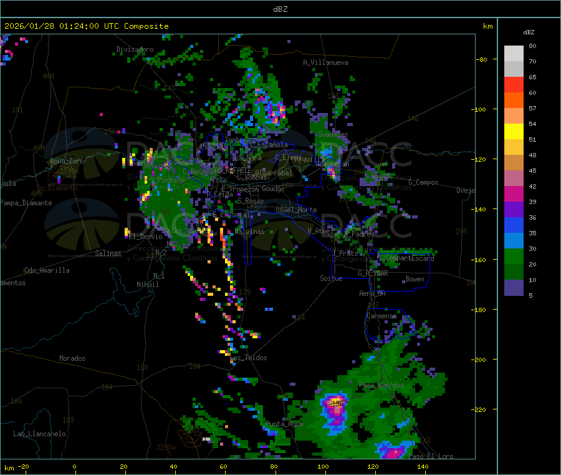Click the S_Rosas map label
The image size is (561, 475).
tap(251, 202)
